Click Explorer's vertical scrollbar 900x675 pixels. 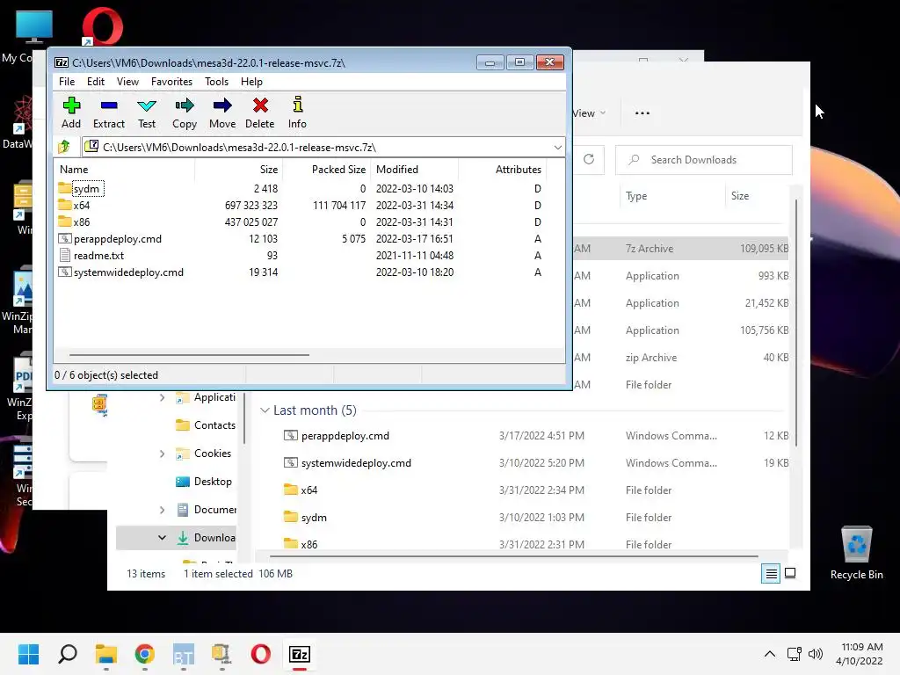(x=796, y=323)
